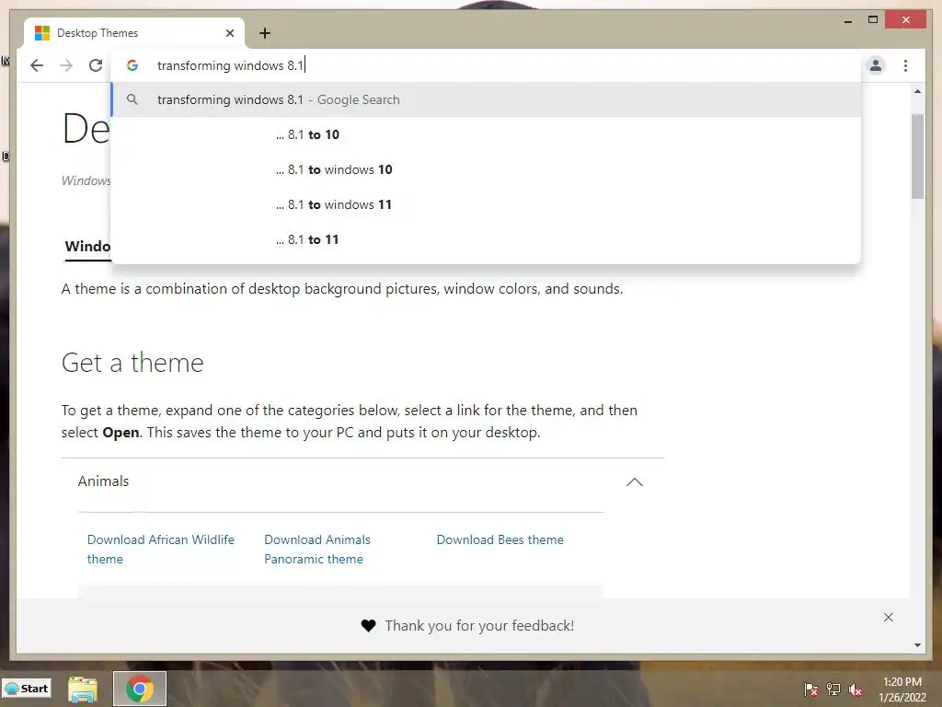This screenshot has width=942, height=707.
Task: Pick the '... 8.1 to windows 10' suggestion
Action: pos(486,169)
